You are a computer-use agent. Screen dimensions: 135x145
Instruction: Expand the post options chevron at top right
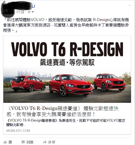tap(130, 6)
